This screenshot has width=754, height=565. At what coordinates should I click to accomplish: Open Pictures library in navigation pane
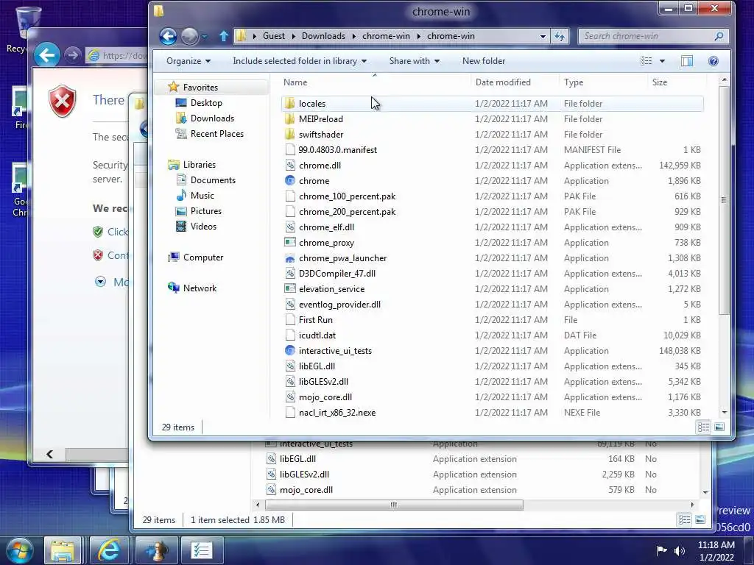pos(206,211)
